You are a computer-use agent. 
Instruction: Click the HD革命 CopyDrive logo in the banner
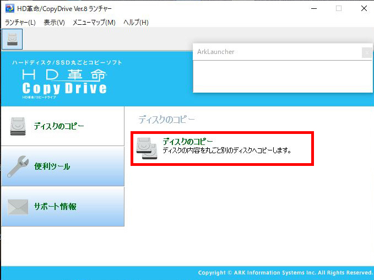click(x=65, y=82)
